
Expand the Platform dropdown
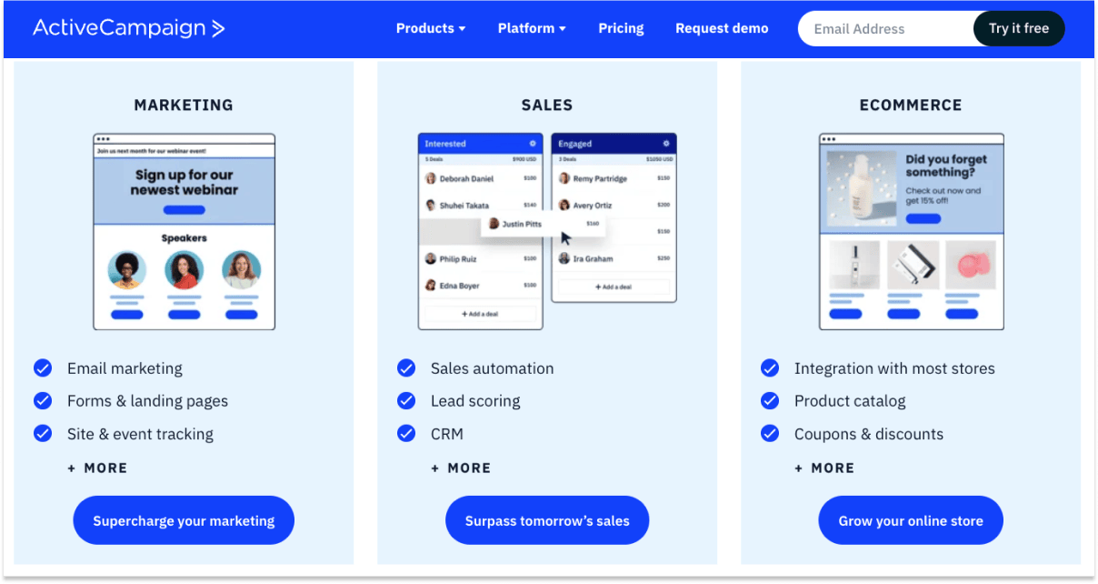[x=531, y=28]
